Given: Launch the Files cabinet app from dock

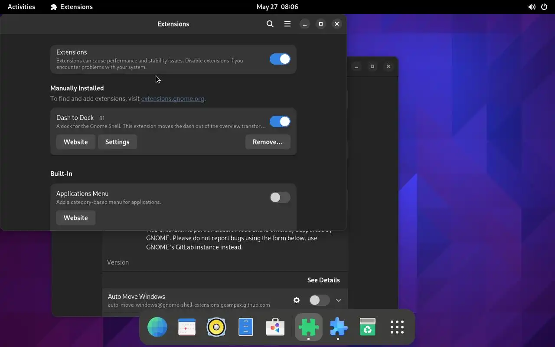Looking at the screenshot, I should tap(246, 327).
